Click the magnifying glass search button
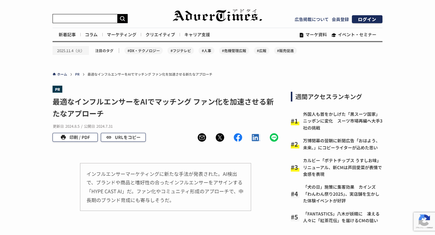This screenshot has width=435, height=235. (x=122, y=19)
